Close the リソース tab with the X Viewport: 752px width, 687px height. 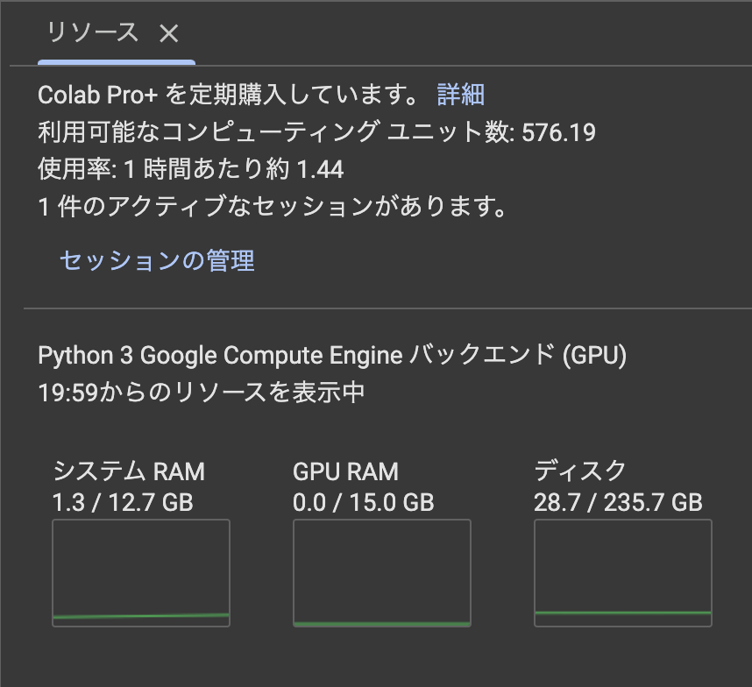coord(169,33)
